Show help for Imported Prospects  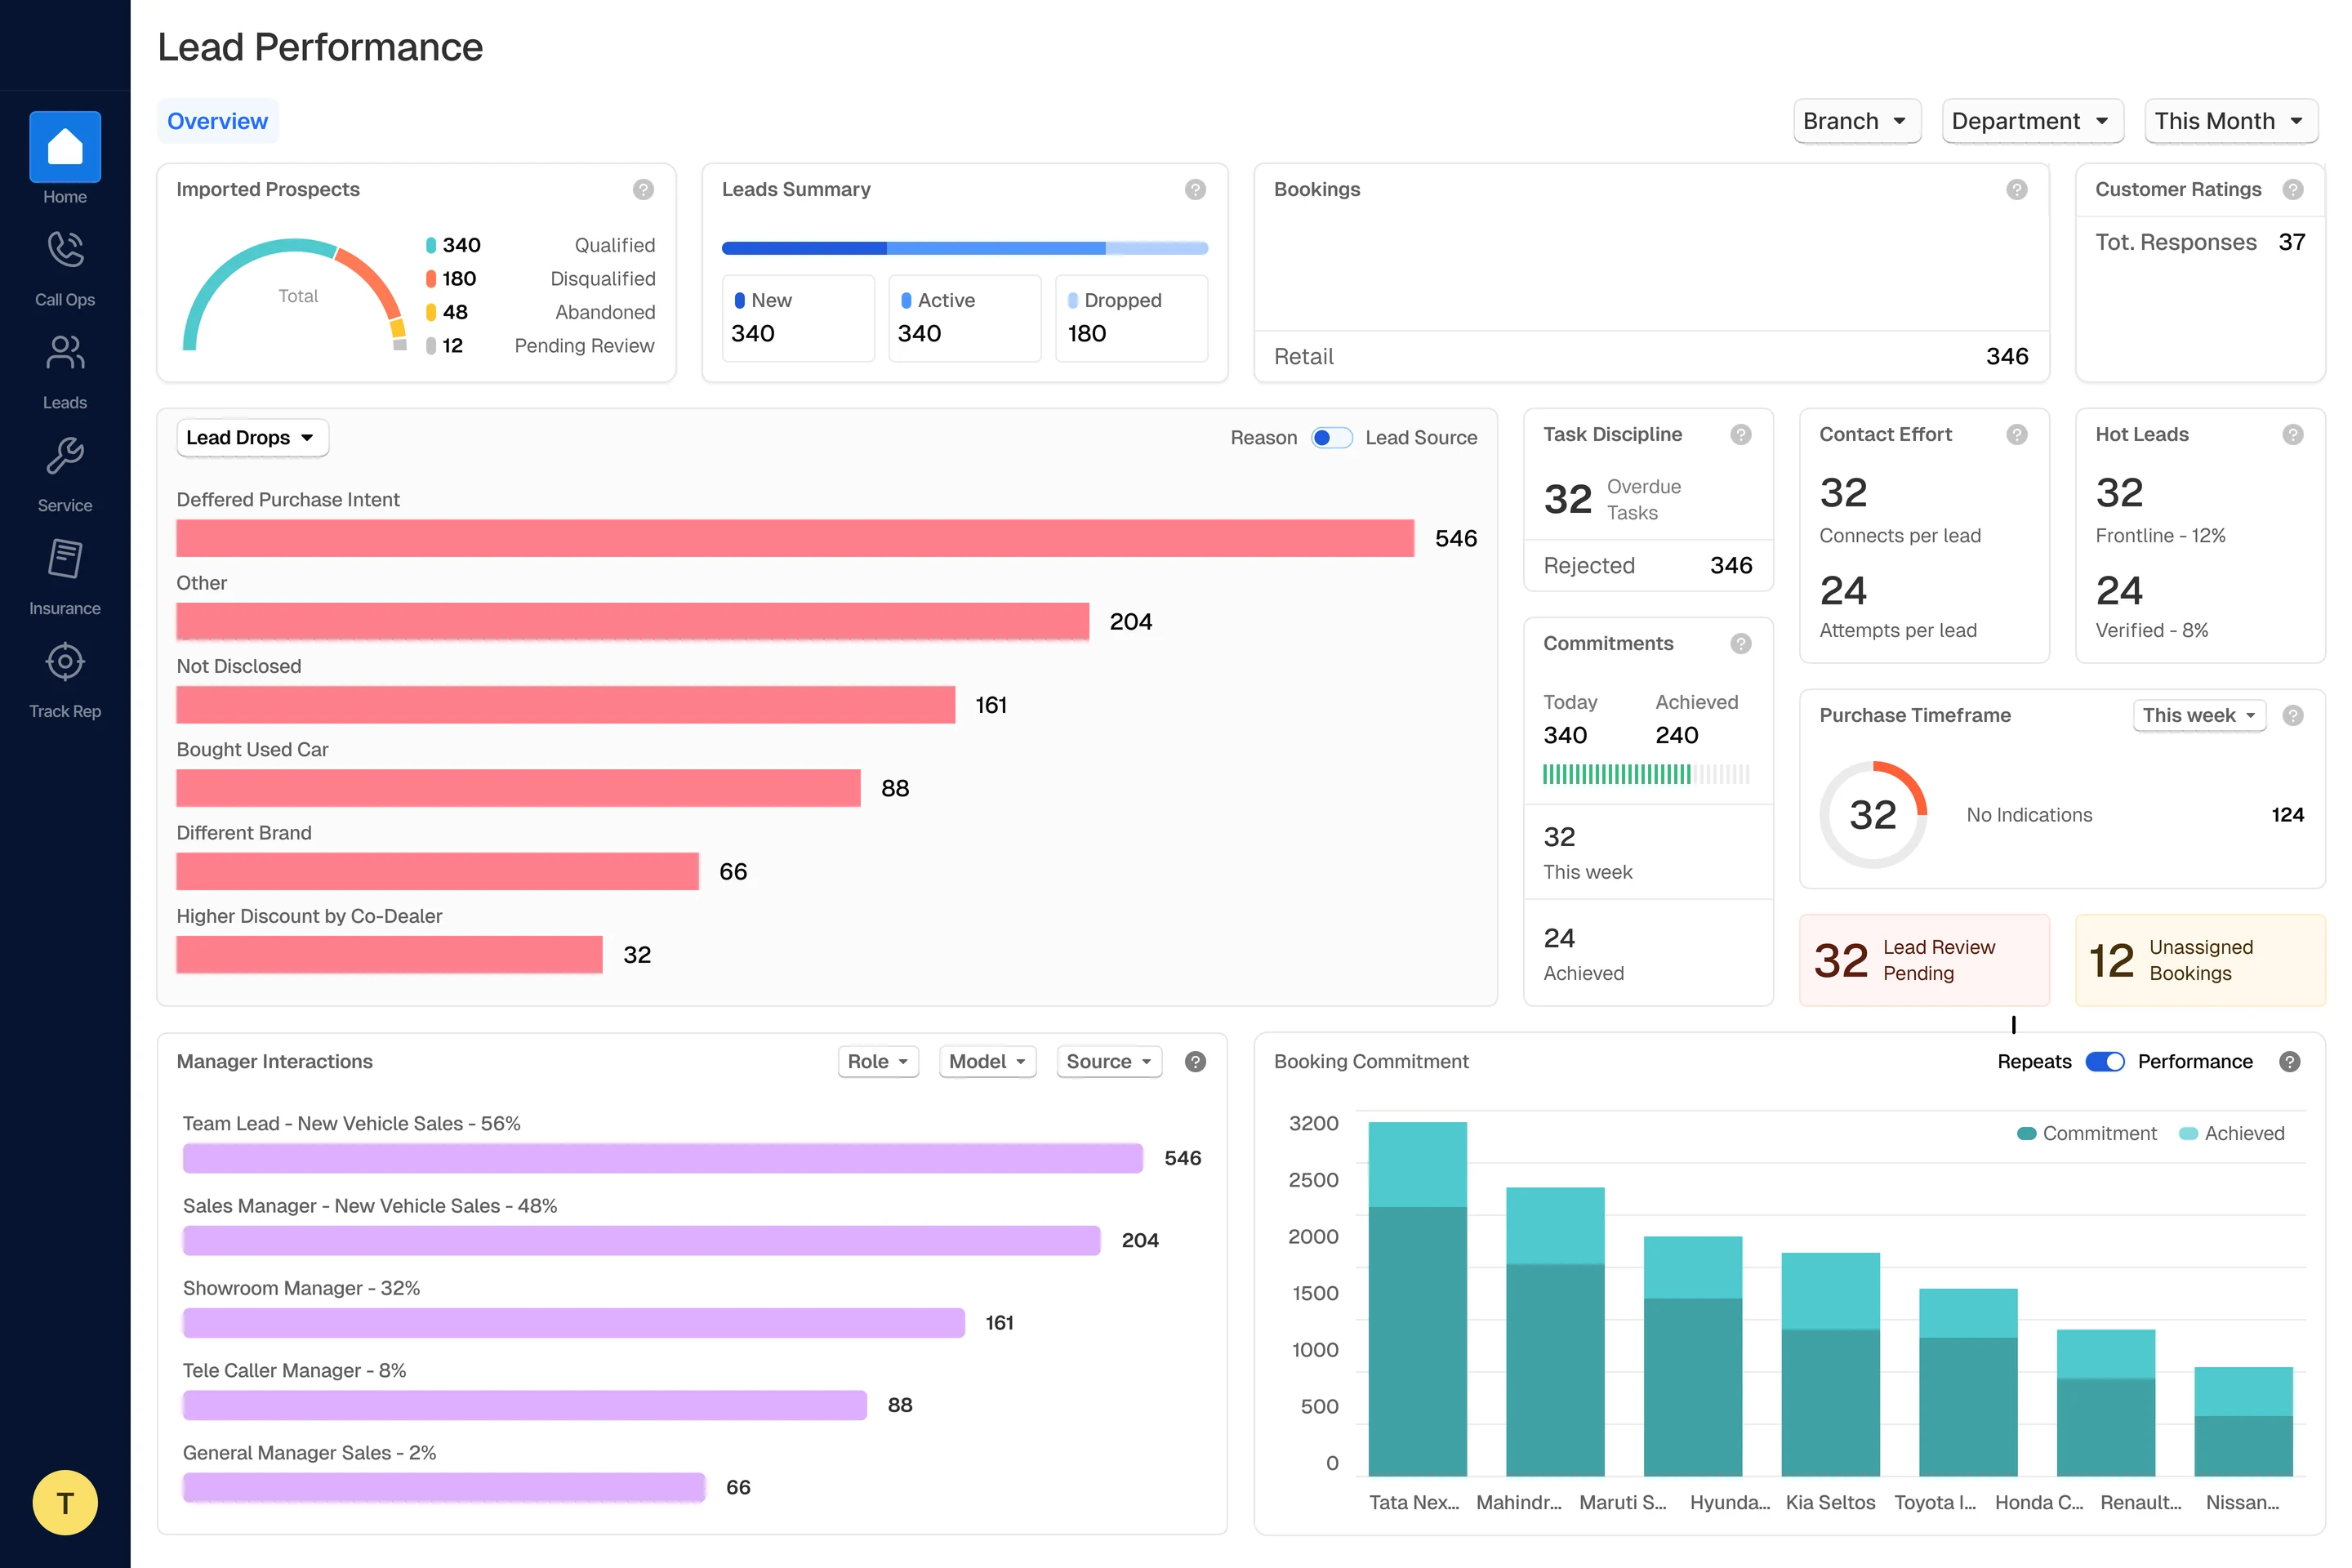(x=643, y=189)
